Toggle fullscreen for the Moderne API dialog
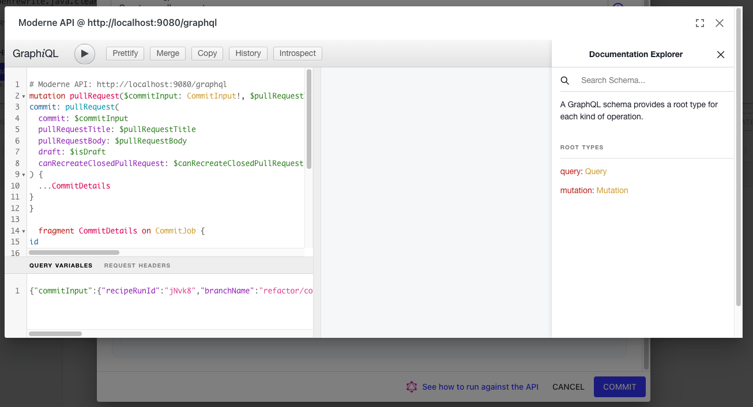This screenshot has width=753, height=407. pyautogui.click(x=700, y=23)
